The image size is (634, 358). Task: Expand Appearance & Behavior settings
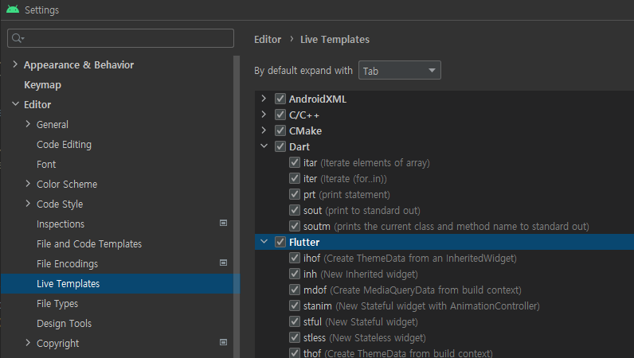(15, 64)
